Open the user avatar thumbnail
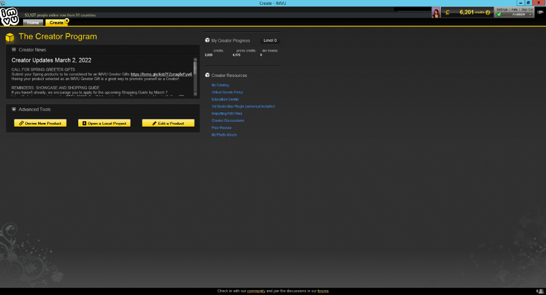Viewport: 546px width, 295px height. (436, 13)
